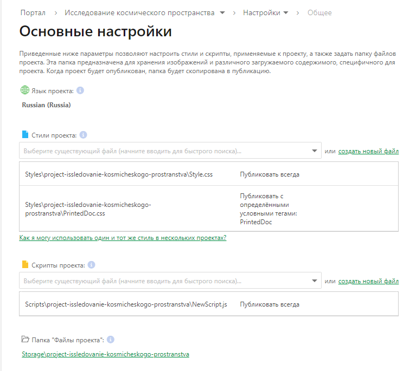Click the blue file icon beside Стили проекта

25,134
